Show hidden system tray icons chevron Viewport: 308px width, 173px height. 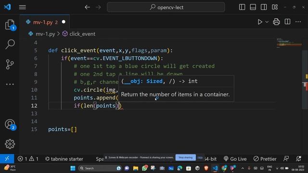point(243,168)
